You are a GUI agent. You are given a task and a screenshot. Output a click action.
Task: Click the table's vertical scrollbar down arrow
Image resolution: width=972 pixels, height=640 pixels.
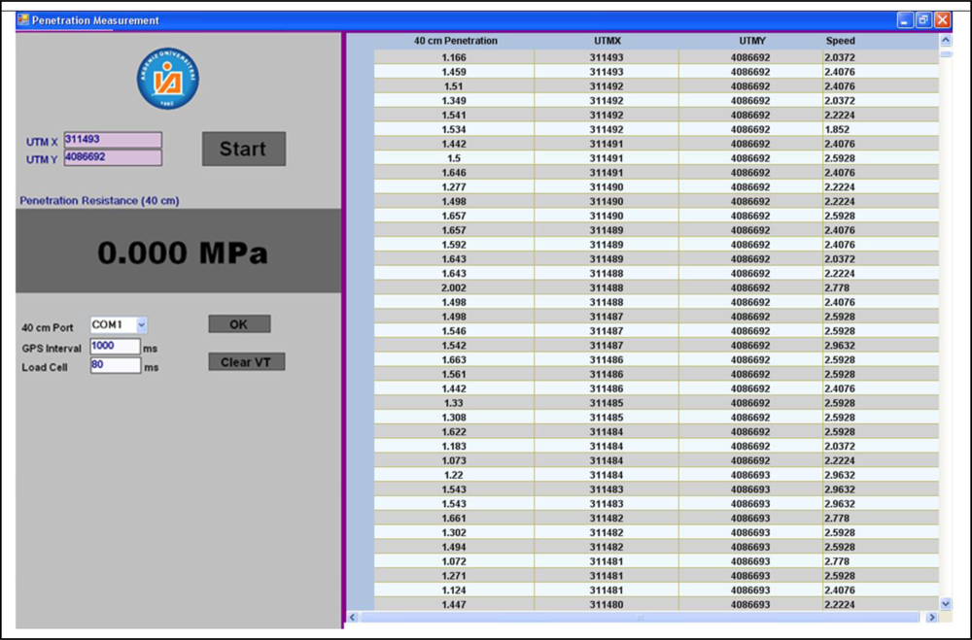(x=946, y=603)
